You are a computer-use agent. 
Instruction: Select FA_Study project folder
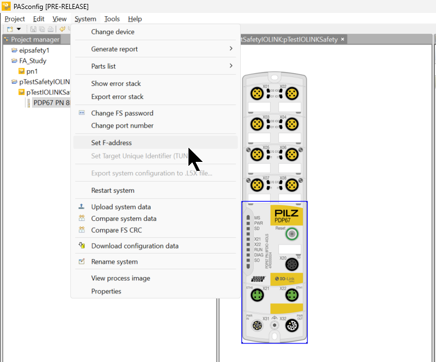(x=33, y=61)
